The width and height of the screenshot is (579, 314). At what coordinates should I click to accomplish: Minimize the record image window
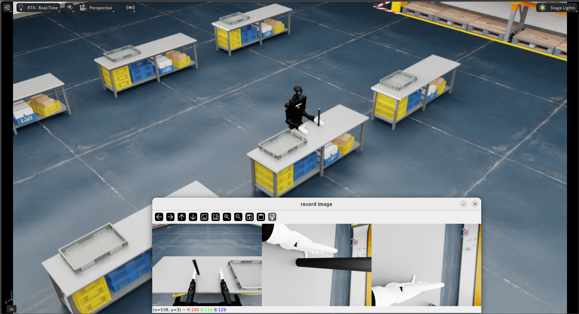tap(463, 204)
